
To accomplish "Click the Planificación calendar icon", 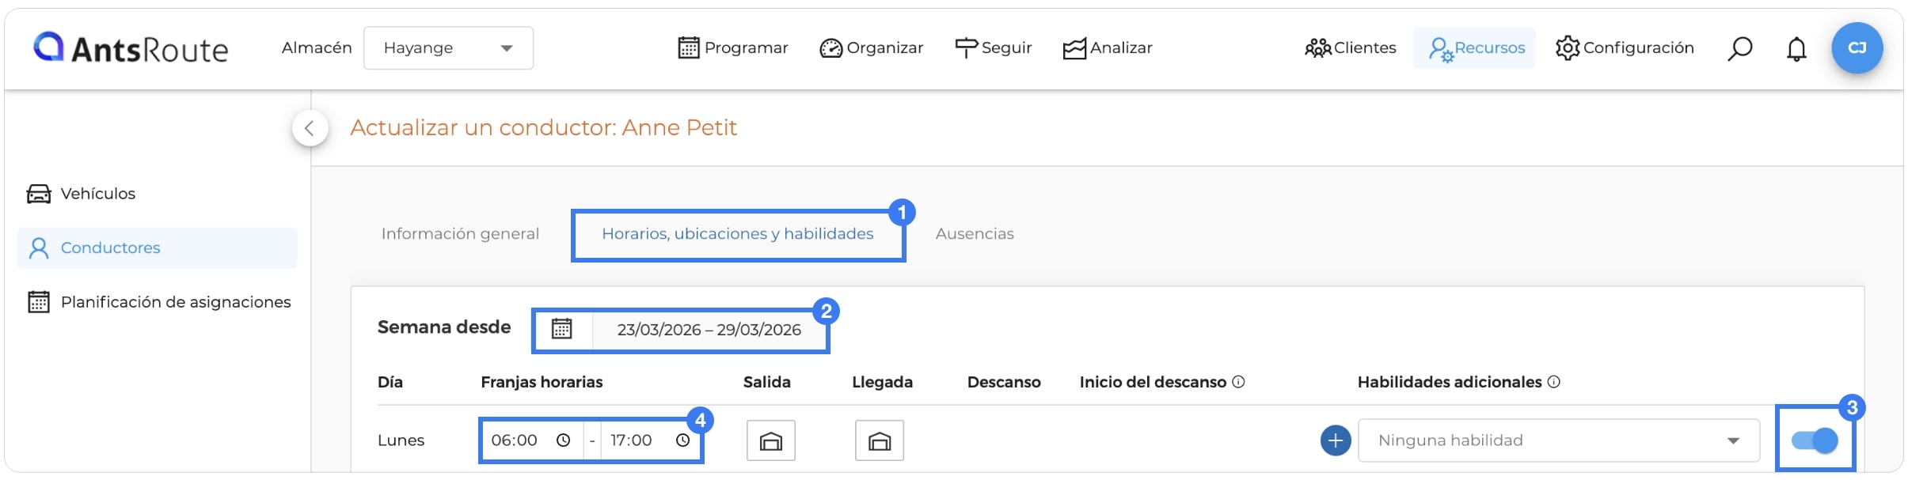I will pyautogui.click(x=39, y=302).
